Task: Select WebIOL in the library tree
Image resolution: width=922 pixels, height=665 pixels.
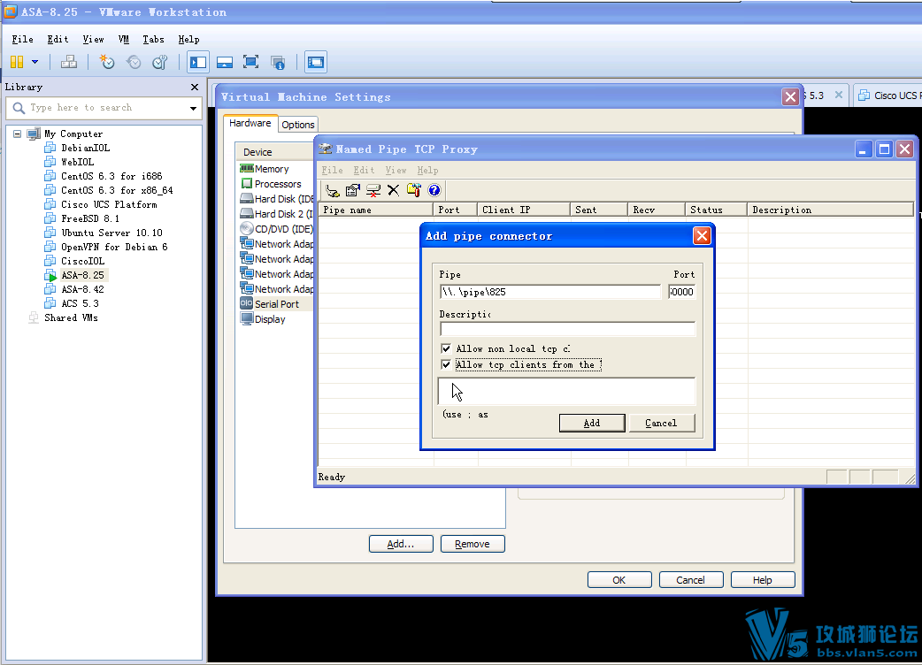Action: (78, 162)
